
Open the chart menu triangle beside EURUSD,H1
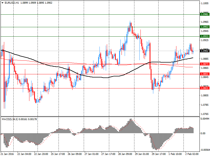click(x=3, y=3)
